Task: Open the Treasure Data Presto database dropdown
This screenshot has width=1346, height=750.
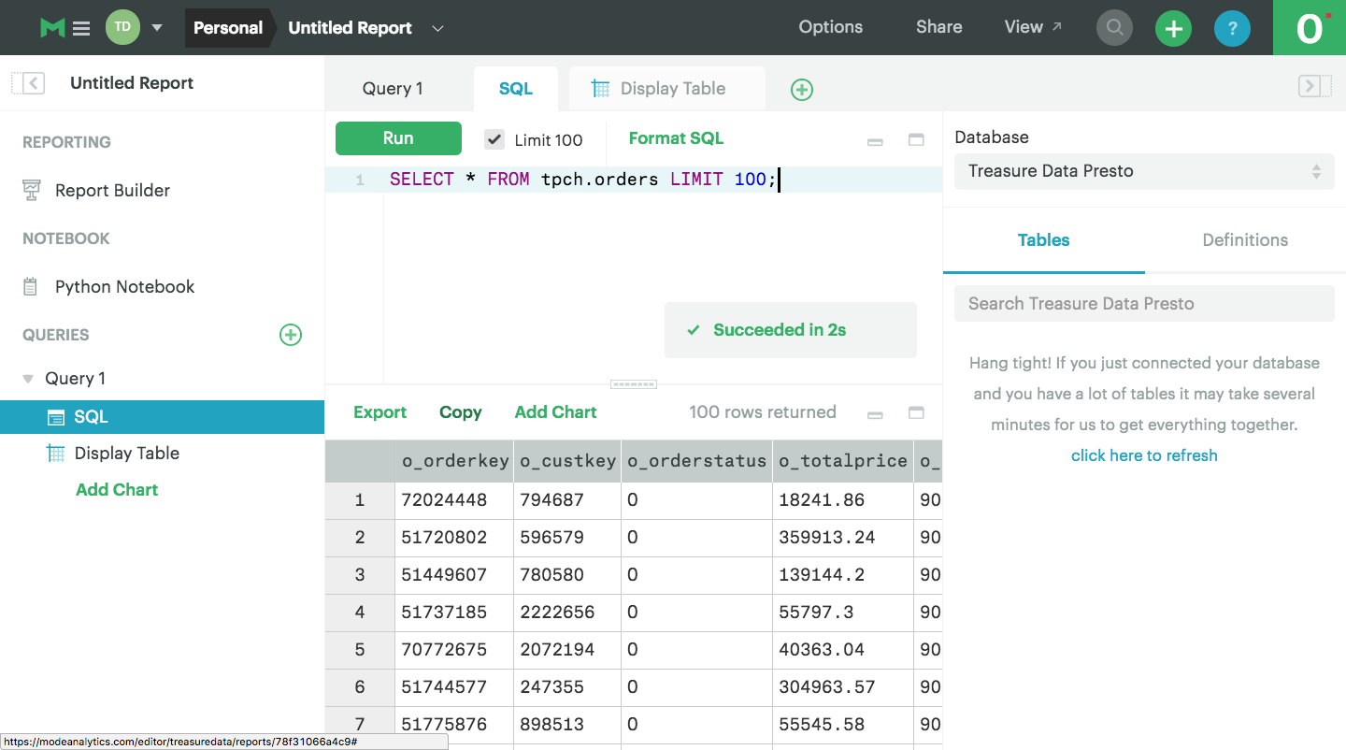Action: 1144,171
